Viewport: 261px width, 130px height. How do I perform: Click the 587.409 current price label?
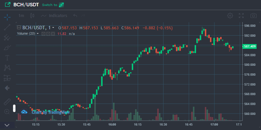[250, 46]
